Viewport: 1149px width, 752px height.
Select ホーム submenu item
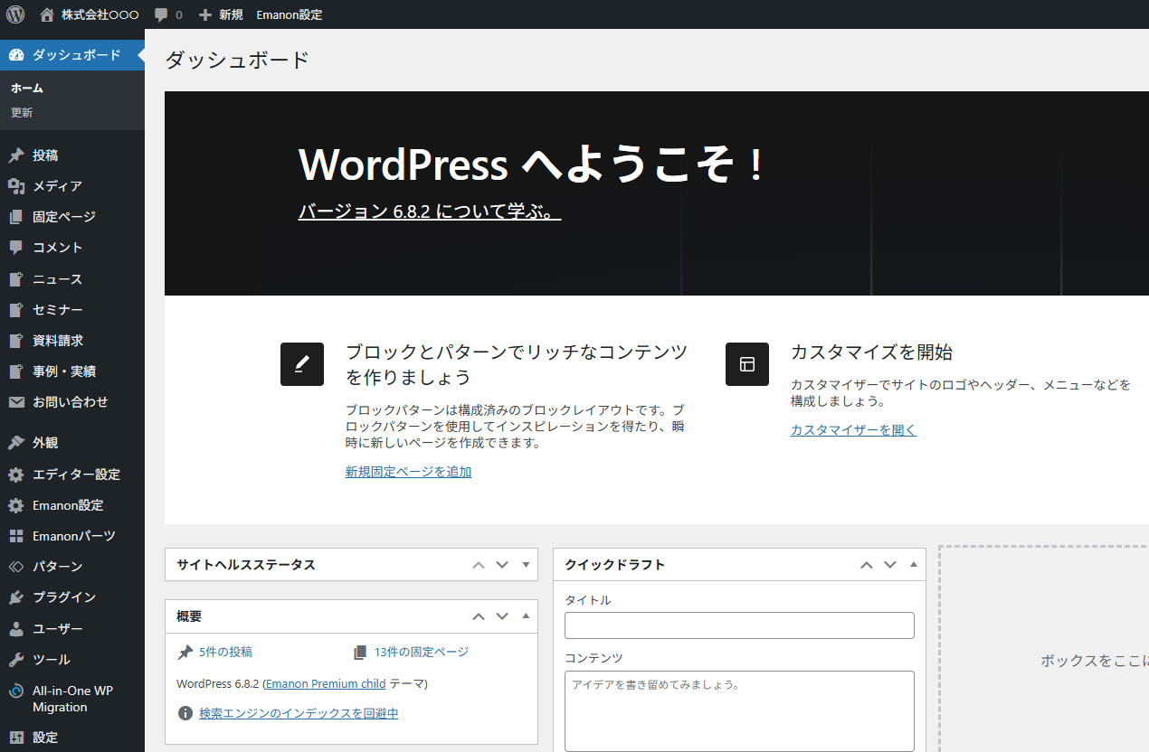(27, 89)
